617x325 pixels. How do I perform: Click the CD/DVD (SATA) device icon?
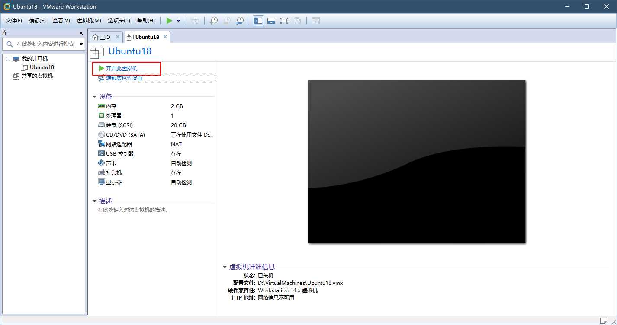102,134
